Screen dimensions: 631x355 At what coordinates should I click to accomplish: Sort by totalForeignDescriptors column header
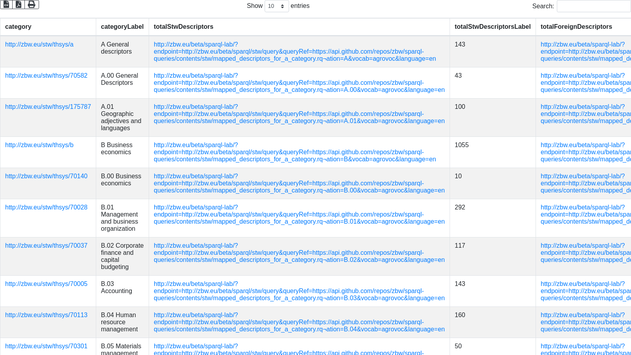[x=576, y=27]
